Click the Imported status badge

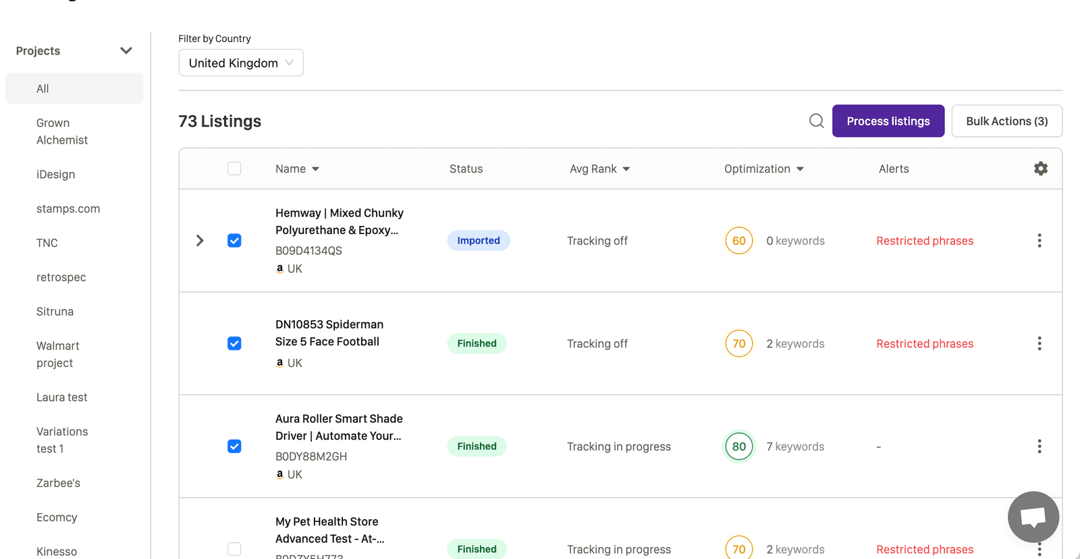(x=479, y=241)
